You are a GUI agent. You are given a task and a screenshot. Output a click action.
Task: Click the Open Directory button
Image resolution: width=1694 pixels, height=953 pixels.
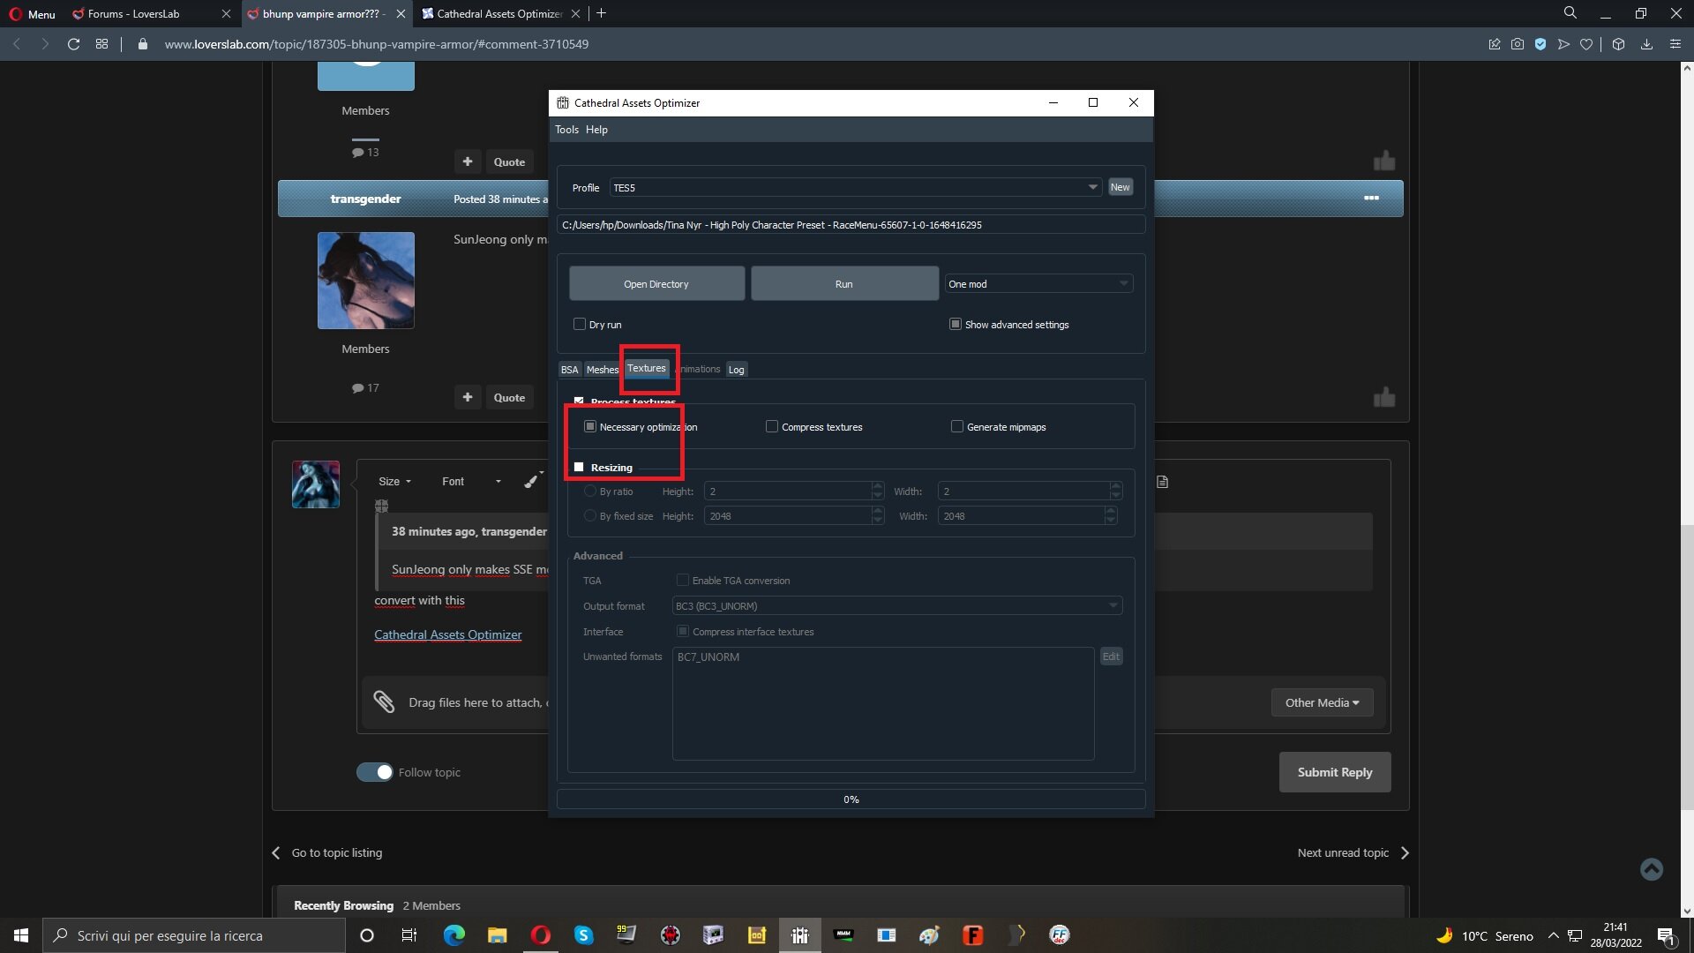click(x=656, y=284)
